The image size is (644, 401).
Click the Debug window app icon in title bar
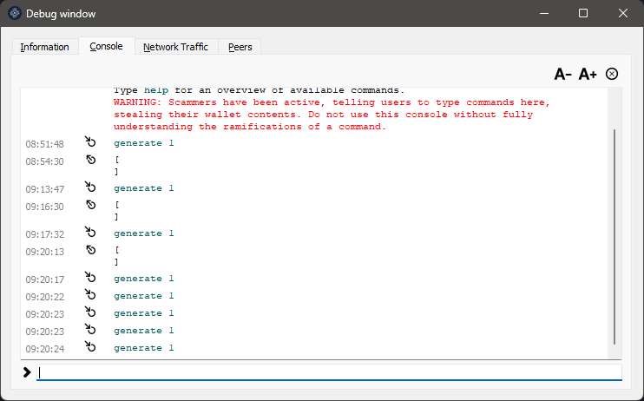(x=15, y=14)
